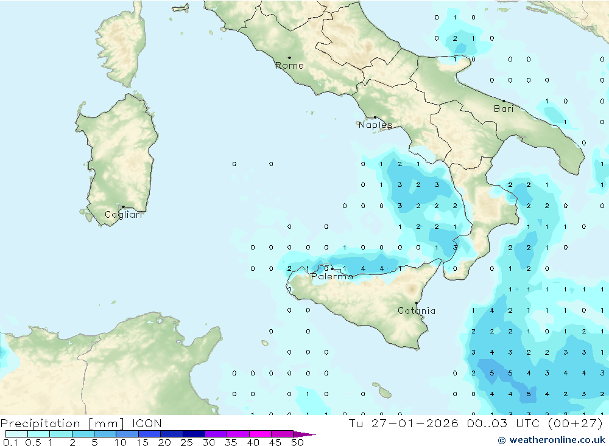Click the 'ICON' model name label
The height and width of the screenshot is (446, 609).
(x=147, y=423)
